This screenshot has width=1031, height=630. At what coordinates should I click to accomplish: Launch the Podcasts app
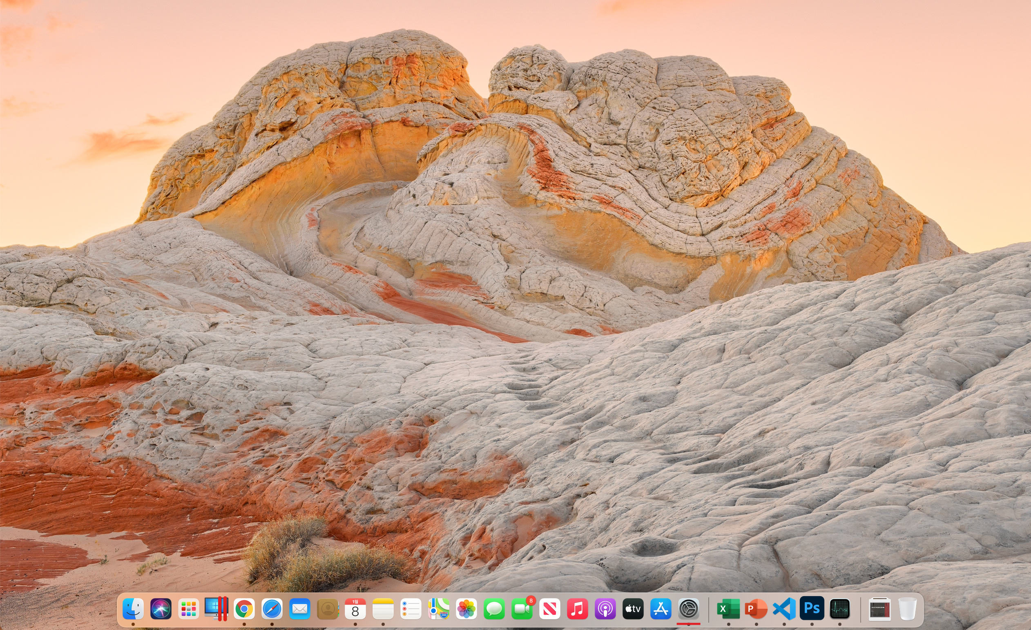pos(605,609)
